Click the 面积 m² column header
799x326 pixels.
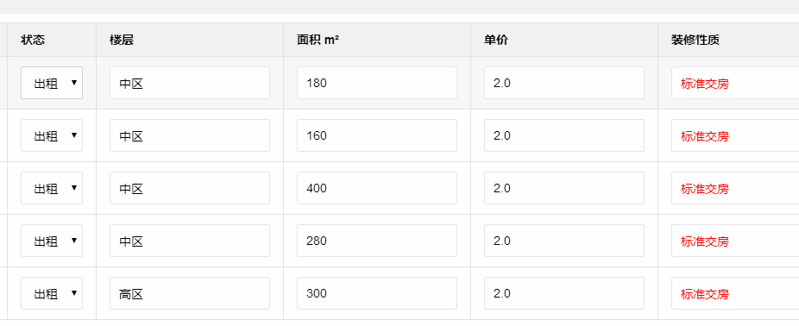(x=318, y=40)
